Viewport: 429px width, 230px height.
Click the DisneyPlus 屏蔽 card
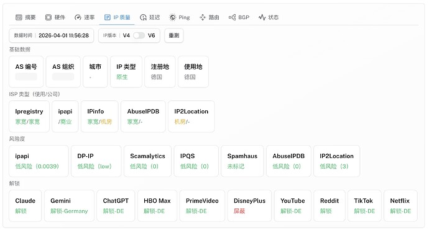[249, 206]
